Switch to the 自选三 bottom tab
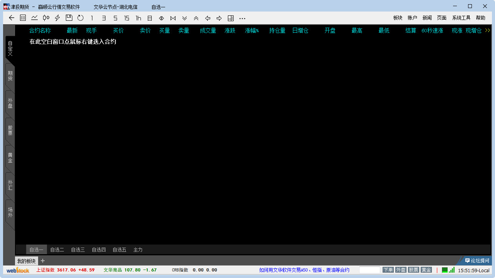495x278 pixels. point(78,250)
